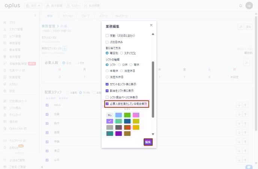Enable the 夜勤（次の日にまたぐ） checkbox
The image size is (258, 169).
point(107,36)
